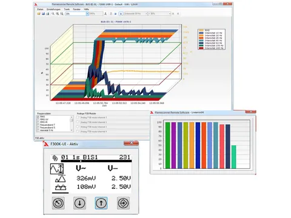This screenshot has height=218, width=291.
Task: Check the Frequenzband S checkbox
Action: pyautogui.click(x=38, y=128)
